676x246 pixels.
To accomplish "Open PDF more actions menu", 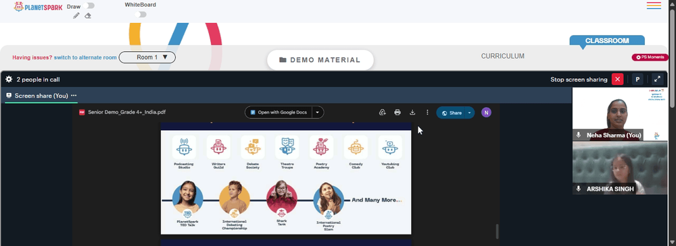I will click(x=427, y=113).
